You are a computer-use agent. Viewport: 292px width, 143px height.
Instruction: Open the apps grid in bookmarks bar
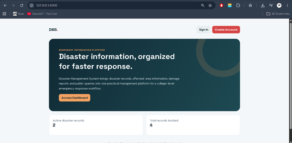coord(4,14)
